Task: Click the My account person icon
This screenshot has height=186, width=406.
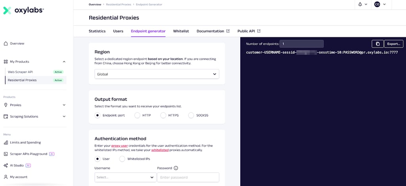Action: click(x=6, y=177)
